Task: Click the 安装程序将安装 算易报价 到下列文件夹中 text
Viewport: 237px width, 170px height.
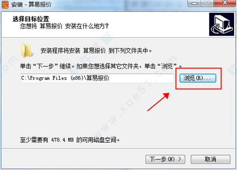Action: [x=96, y=51]
